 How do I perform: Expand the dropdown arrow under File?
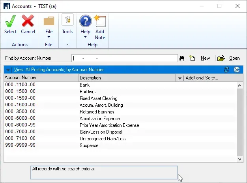point(49,37)
